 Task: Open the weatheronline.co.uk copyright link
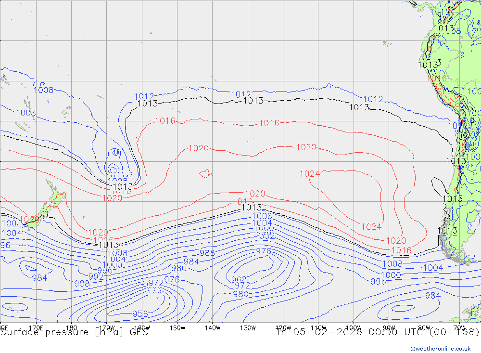pyautogui.click(x=441, y=349)
